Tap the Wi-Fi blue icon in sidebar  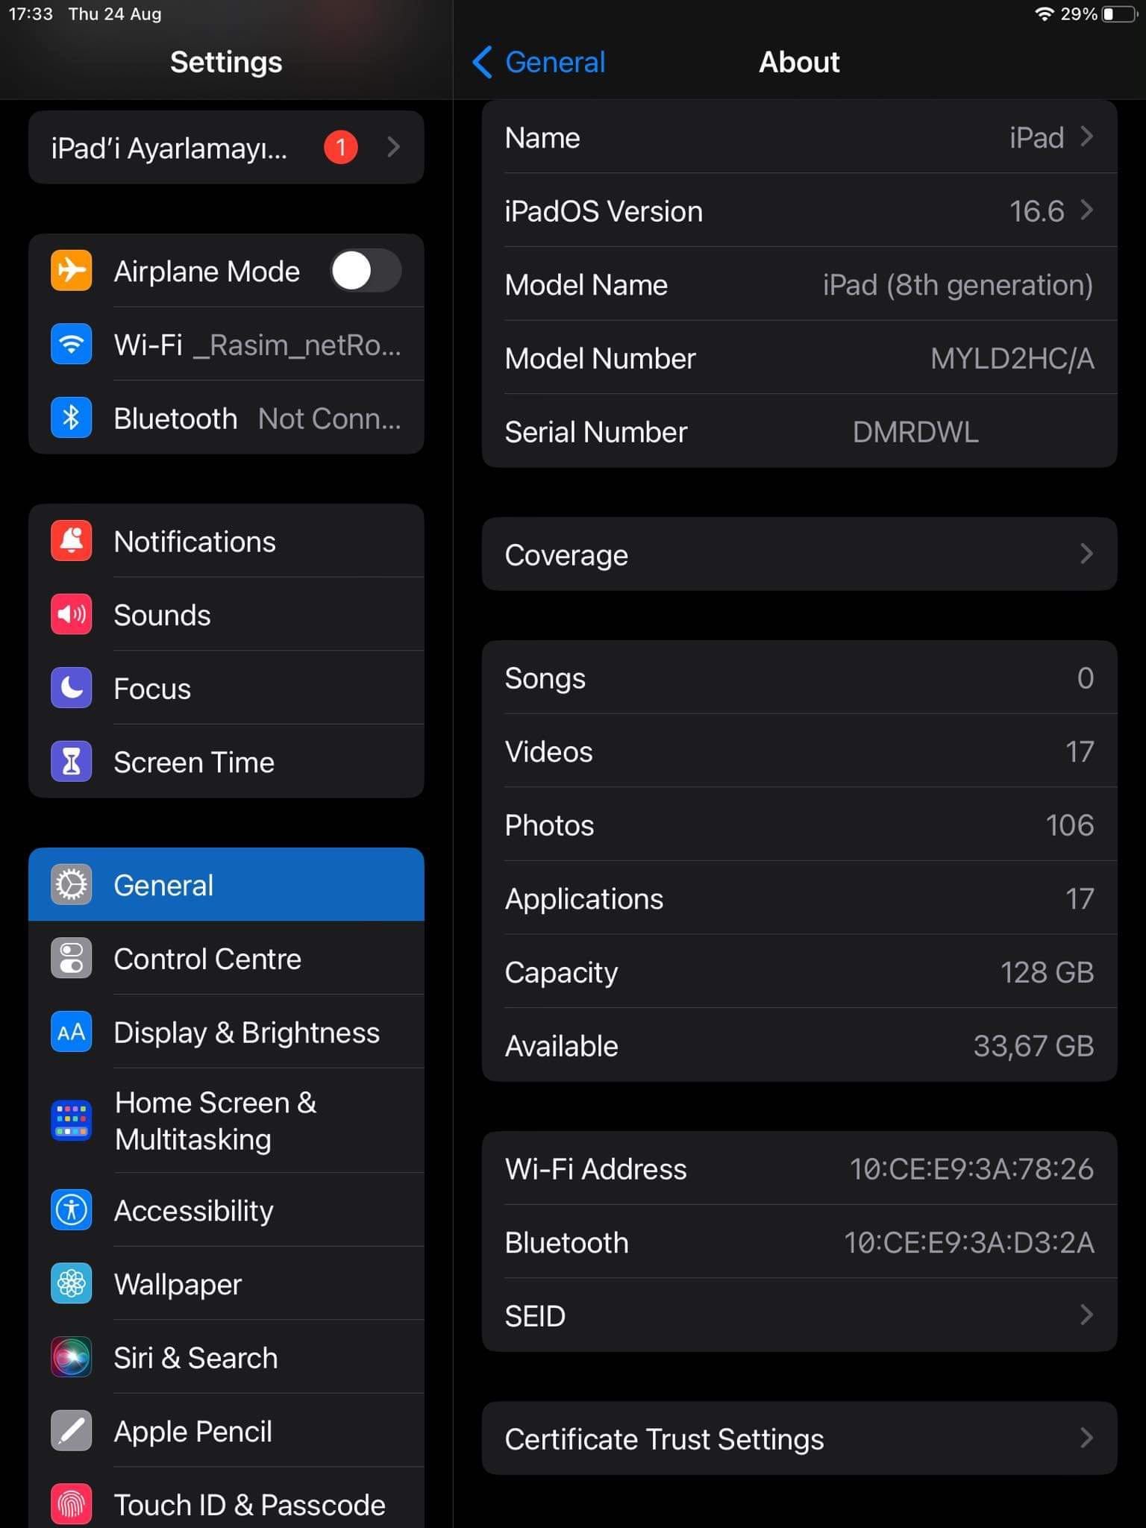click(x=71, y=344)
